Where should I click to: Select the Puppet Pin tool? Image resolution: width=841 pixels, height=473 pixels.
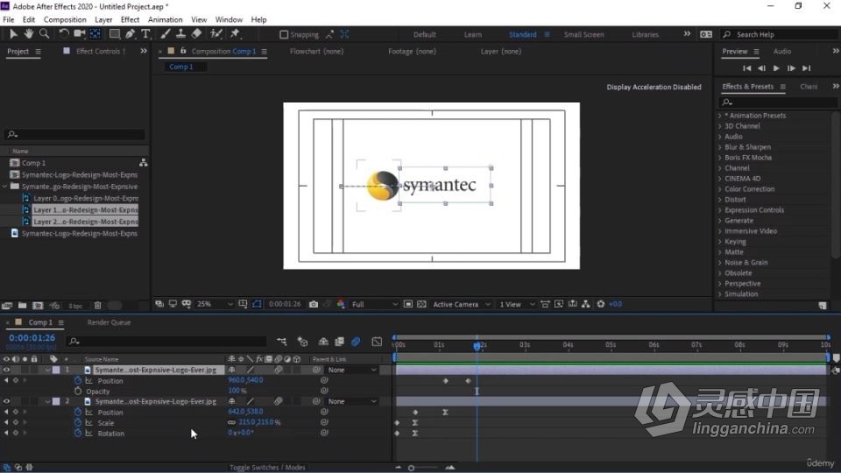tap(235, 34)
